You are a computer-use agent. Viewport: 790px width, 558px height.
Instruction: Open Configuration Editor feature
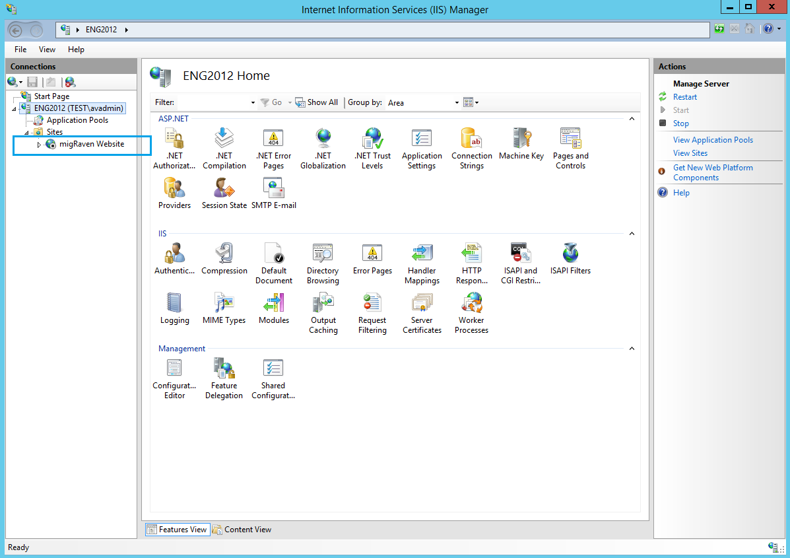pos(174,378)
